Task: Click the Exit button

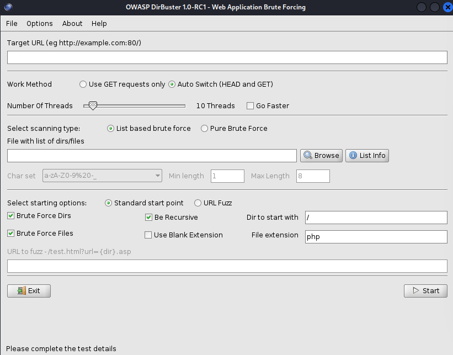Action: pyautogui.click(x=29, y=291)
